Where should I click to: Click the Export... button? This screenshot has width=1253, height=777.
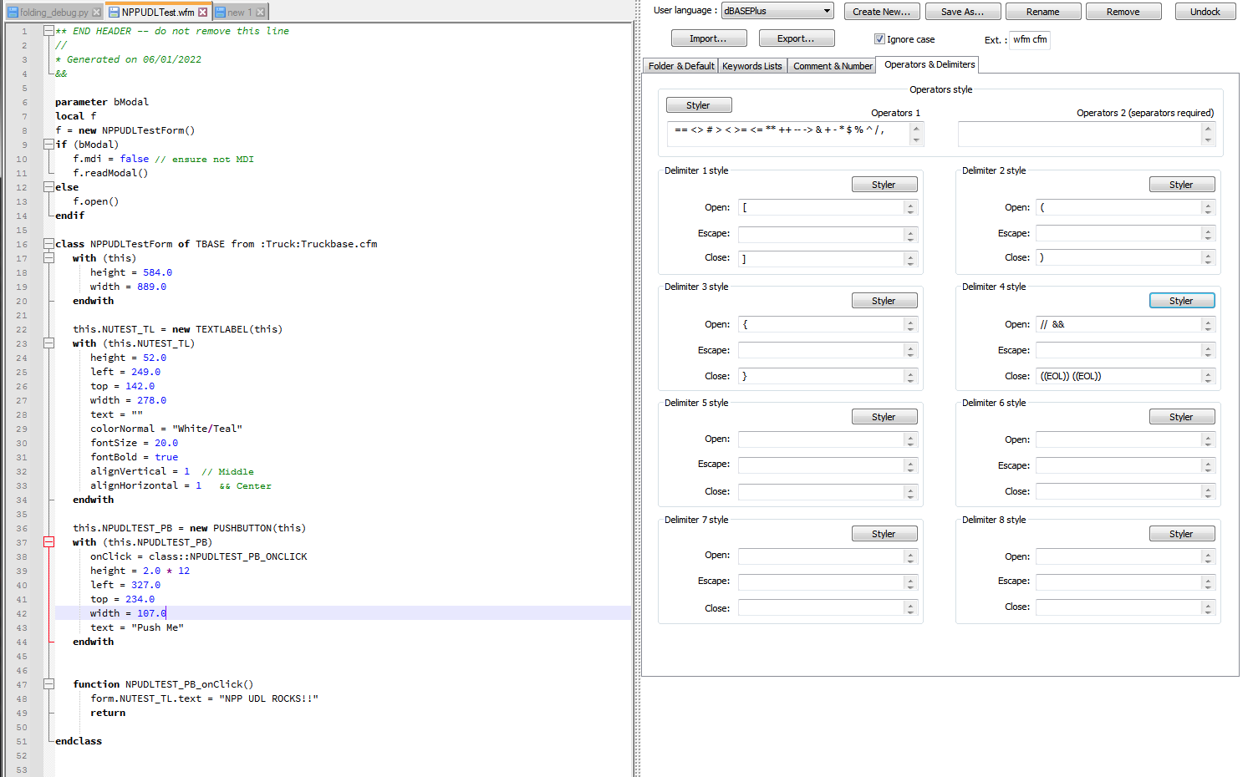pyautogui.click(x=796, y=38)
